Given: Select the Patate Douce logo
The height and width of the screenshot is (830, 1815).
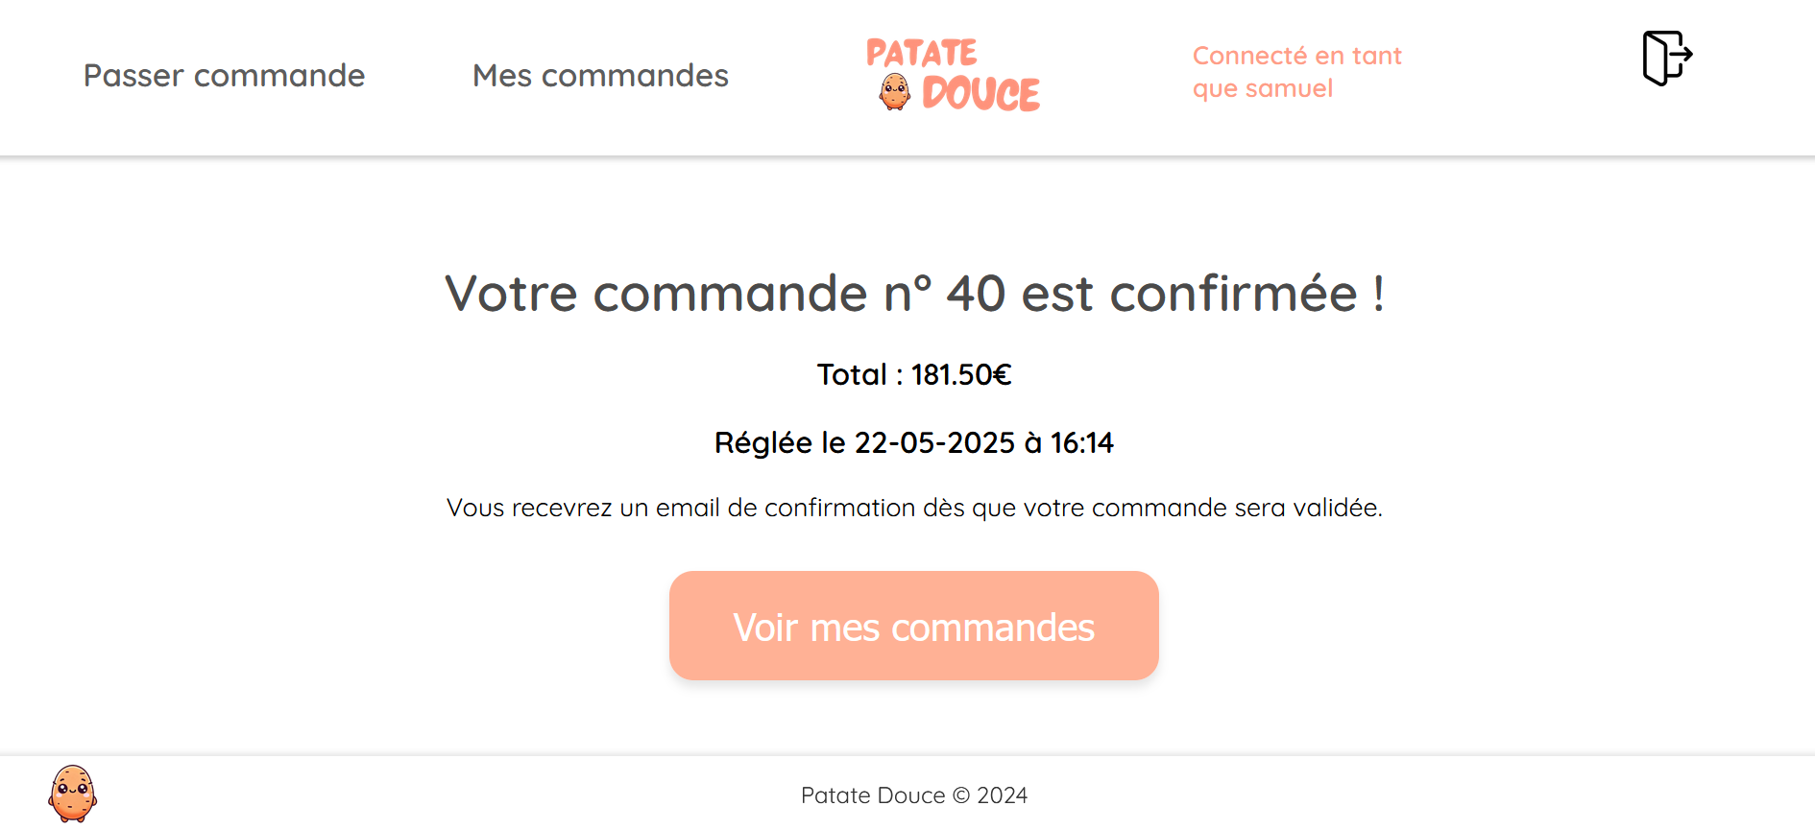Looking at the screenshot, I should click(x=952, y=75).
